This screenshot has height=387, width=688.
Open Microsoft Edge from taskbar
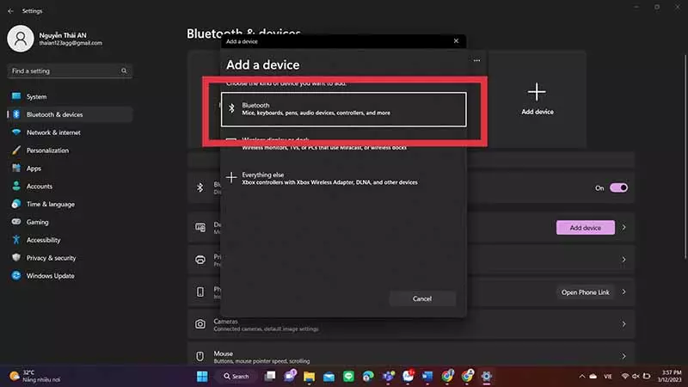[x=368, y=377]
